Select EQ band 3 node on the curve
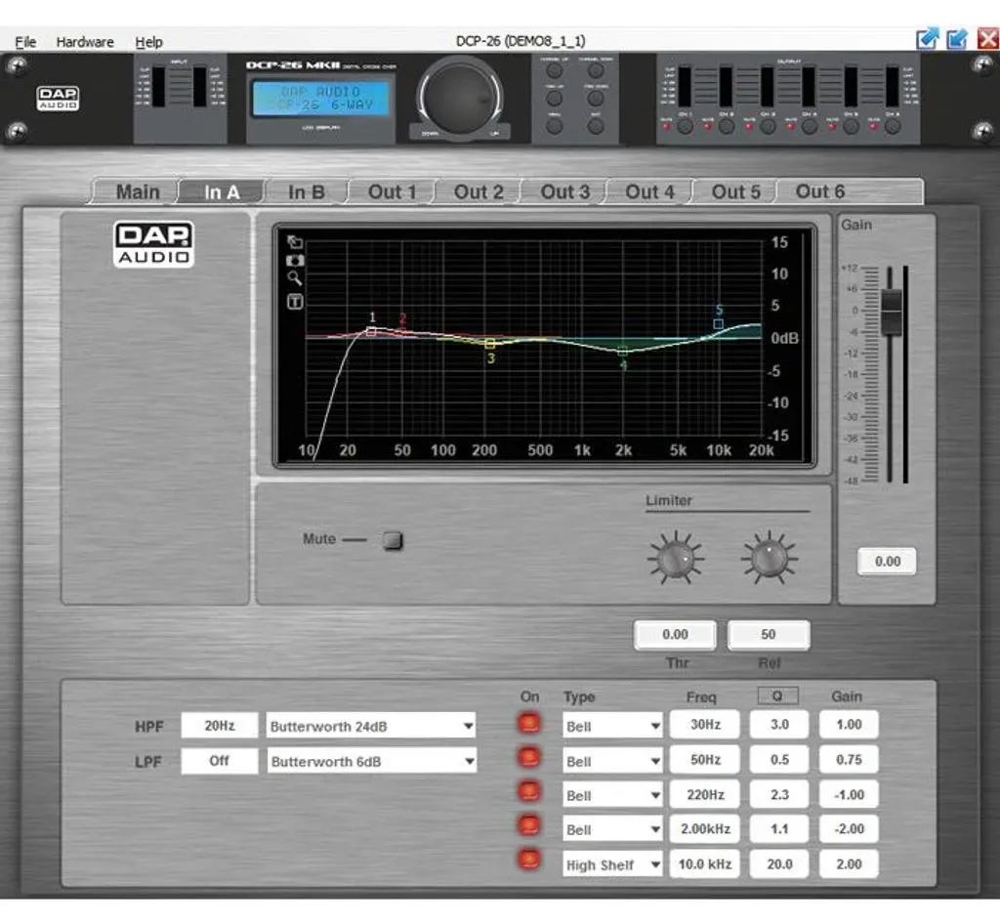The width and height of the screenshot is (1000, 924). (490, 345)
